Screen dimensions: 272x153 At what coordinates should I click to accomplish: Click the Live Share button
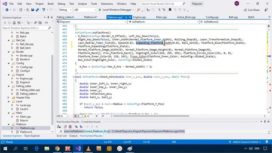click(252, 10)
